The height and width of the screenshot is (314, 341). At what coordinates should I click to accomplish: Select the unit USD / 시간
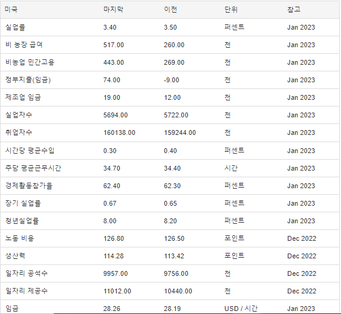click(x=241, y=309)
